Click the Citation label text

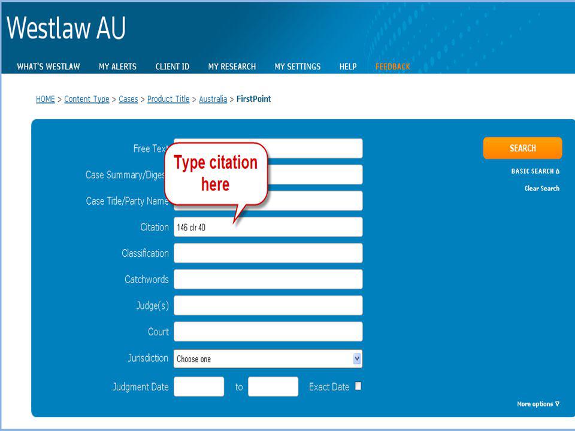[x=155, y=227]
